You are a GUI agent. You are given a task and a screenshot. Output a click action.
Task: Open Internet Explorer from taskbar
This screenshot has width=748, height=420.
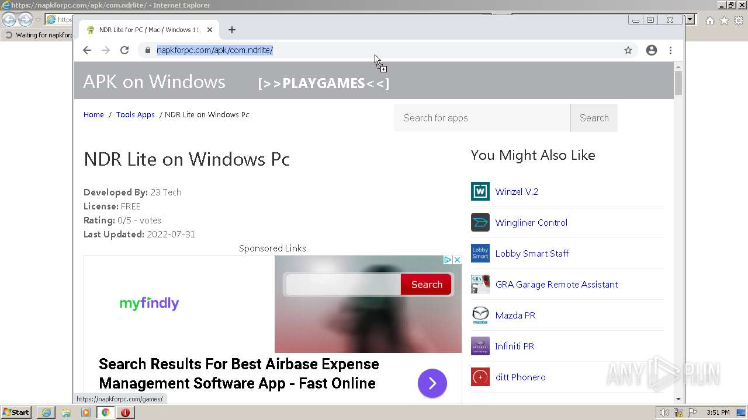click(46, 412)
